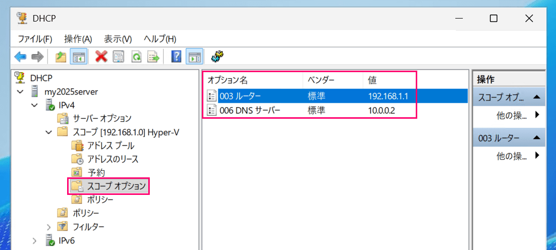Image resolution: width=556 pixels, height=250 pixels.
Task: Select スコープ オプション in the tree
Action: click(116, 186)
